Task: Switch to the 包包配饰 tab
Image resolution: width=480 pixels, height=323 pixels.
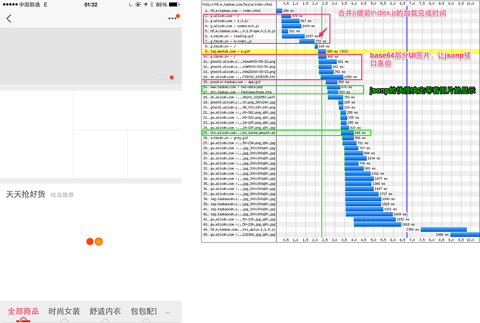Action: coord(143,312)
